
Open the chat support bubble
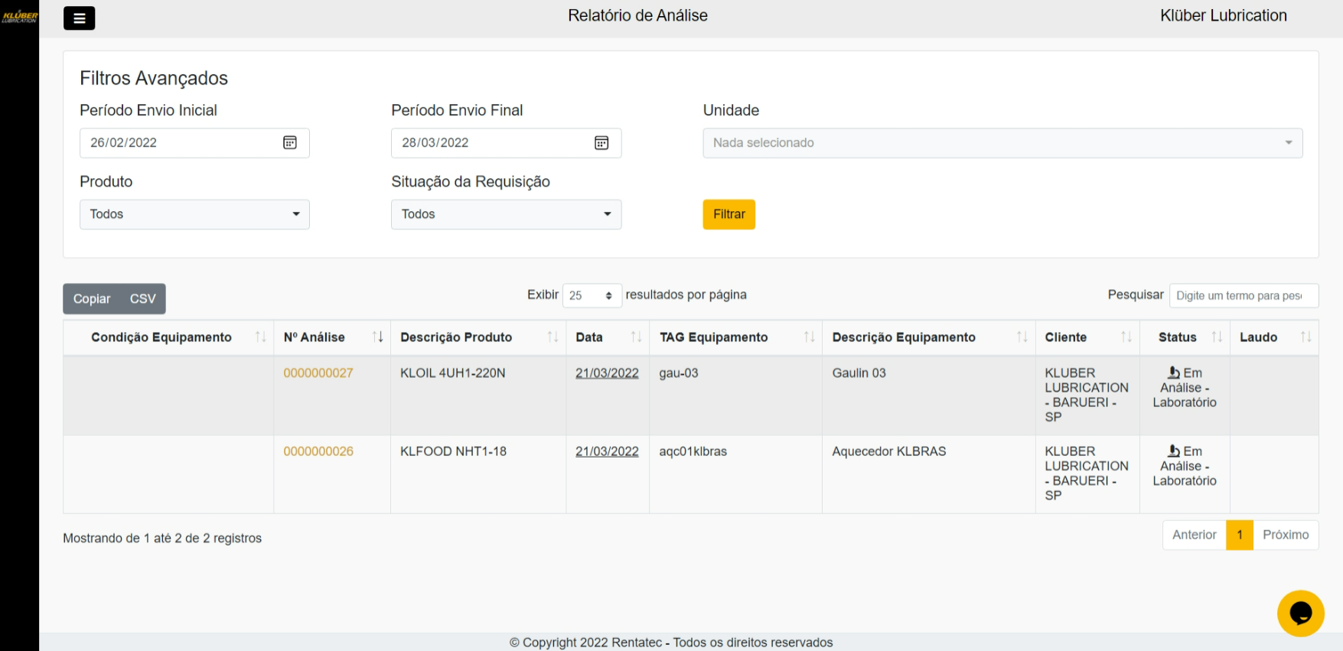pos(1300,613)
